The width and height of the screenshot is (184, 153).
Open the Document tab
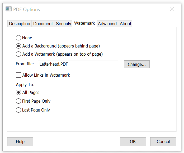(43, 24)
